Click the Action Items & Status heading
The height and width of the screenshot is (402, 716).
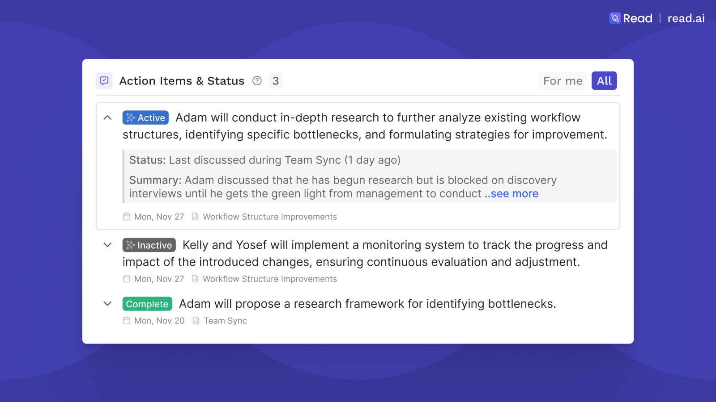tap(182, 81)
